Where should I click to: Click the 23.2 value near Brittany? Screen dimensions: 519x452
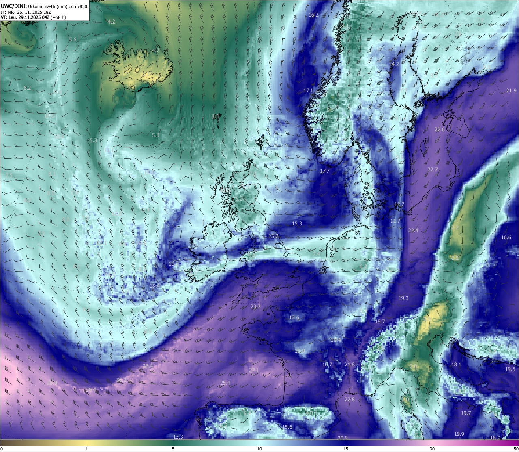point(255,307)
